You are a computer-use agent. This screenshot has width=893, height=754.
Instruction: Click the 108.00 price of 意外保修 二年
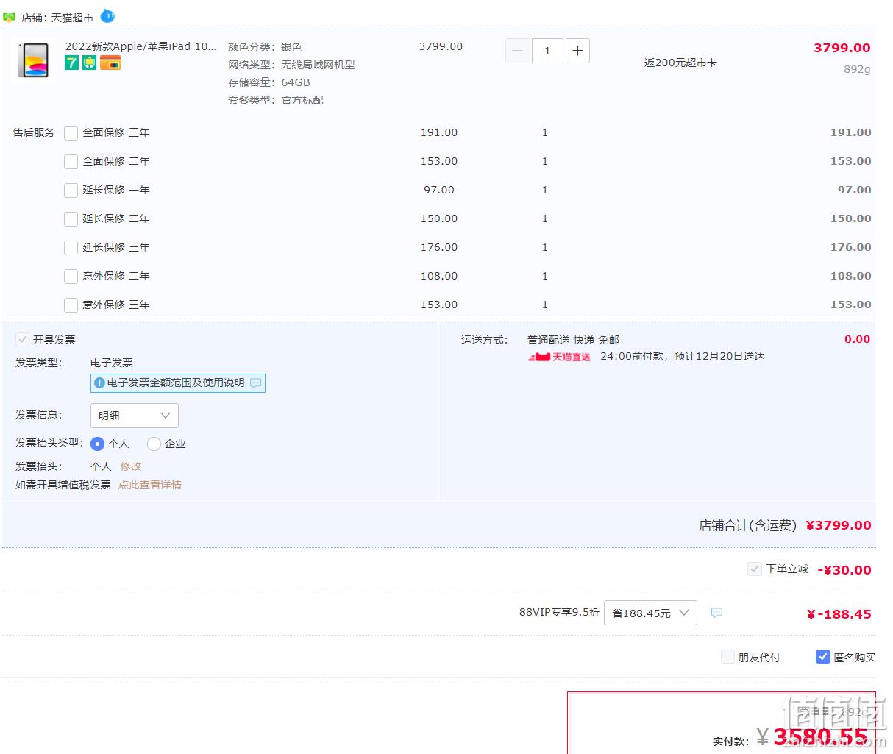pyautogui.click(x=439, y=276)
